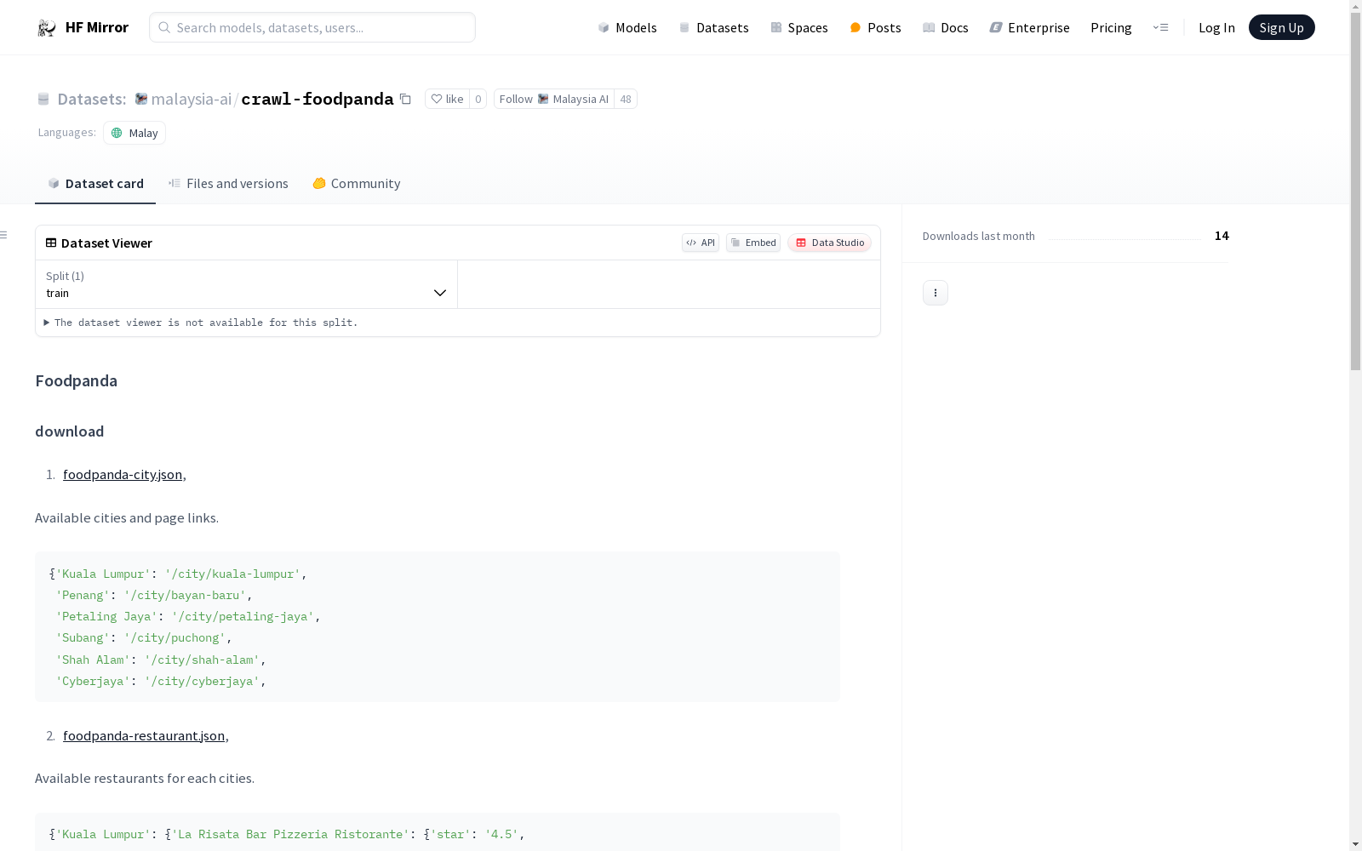Viewport: 1362px width, 851px height.
Task: Open the malaysia-ai organization link
Action: 191,99
